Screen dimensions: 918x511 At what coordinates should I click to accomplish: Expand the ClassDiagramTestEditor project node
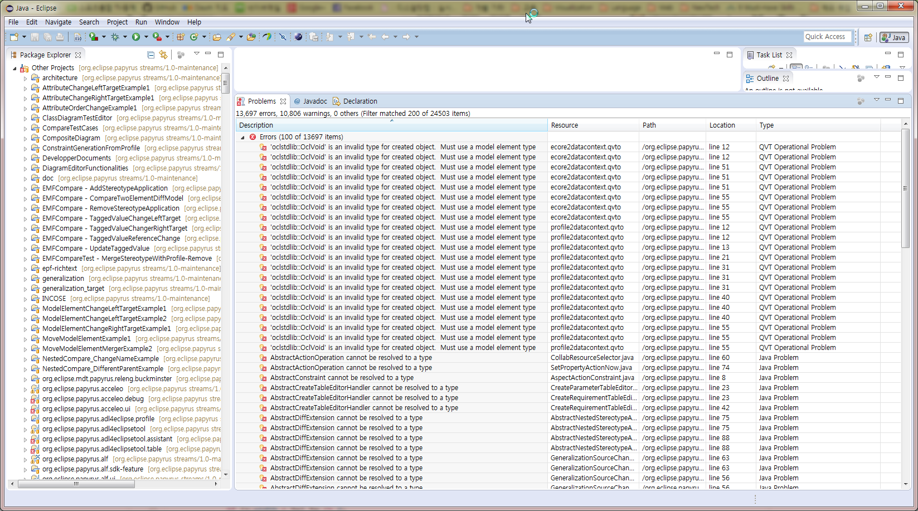[25, 119]
